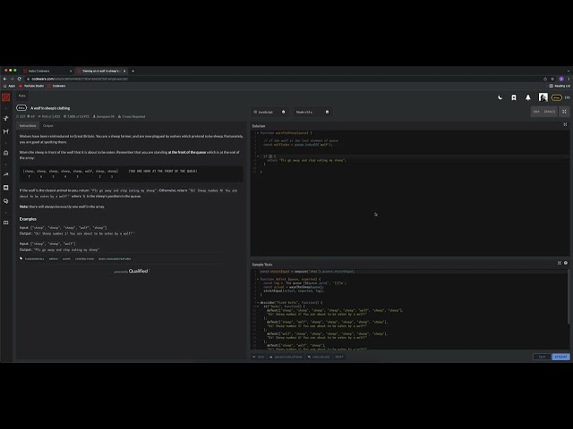Viewport: 573px width, 429px height.
Task: Open the Chrome profile avatar
Action: (x=561, y=79)
